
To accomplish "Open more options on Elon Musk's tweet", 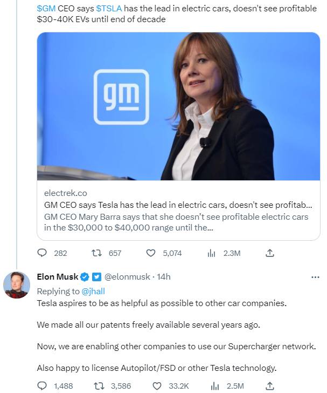I will pos(316,277).
